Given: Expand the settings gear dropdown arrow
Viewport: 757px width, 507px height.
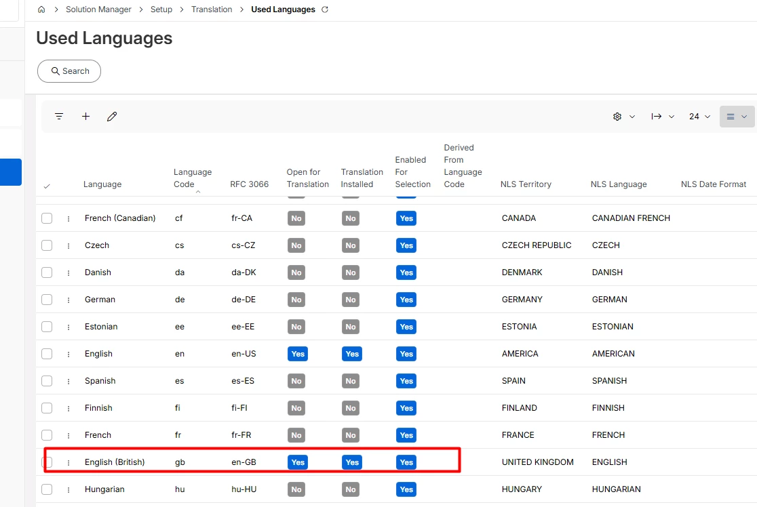Looking at the screenshot, I should (632, 117).
